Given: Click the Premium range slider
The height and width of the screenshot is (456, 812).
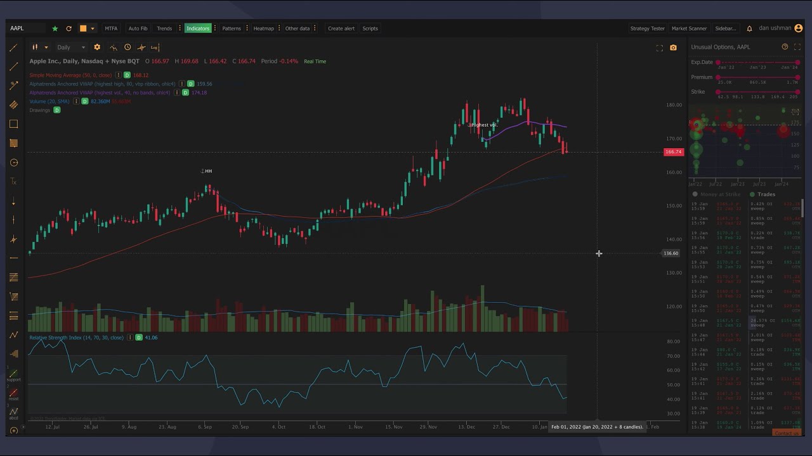Looking at the screenshot, I should click(758, 77).
